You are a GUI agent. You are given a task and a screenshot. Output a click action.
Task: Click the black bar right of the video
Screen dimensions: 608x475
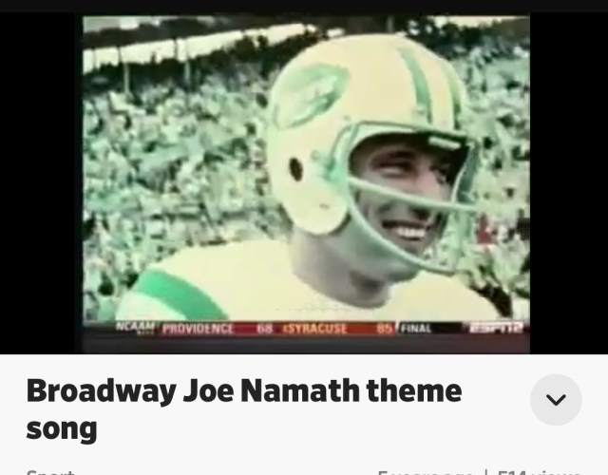pyautogui.click(x=569, y=183)
